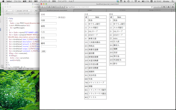Click the 送信 submit button
The width and height of the screenshot is (176, 110).
pyautogui.click(x=43, y=51)
